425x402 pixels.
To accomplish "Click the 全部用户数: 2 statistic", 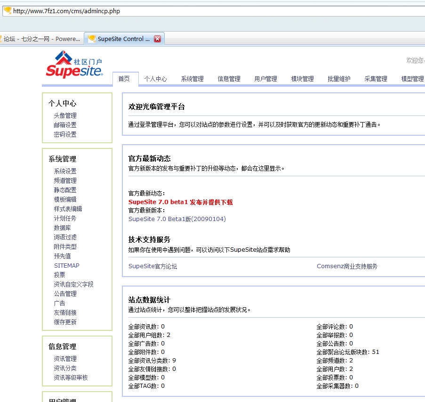I will pos(335,369).
